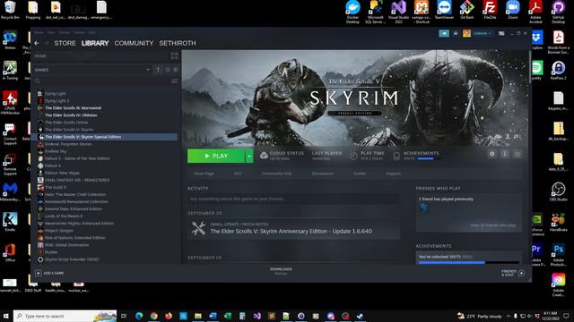Show hidden system tray icons chevron
The height and width of the screenshot is (322, 574).
509,316
